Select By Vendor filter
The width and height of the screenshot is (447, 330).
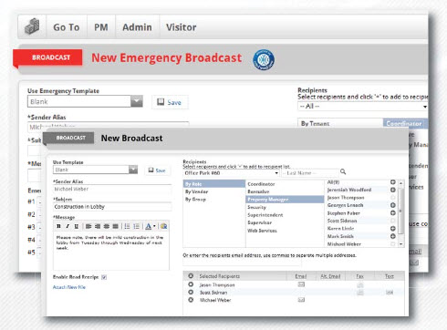coord(214,191)
